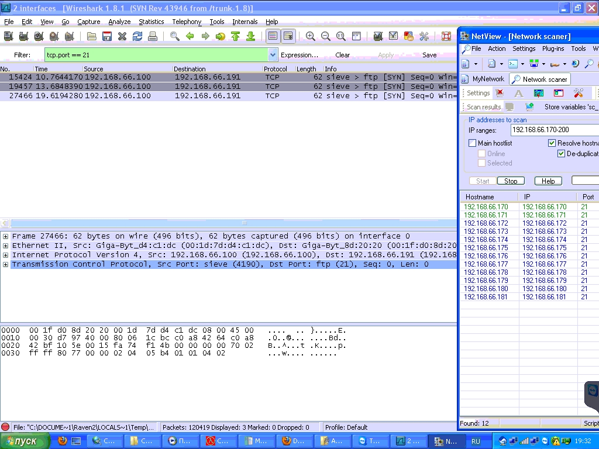Open the Wireshark Capture menu
This screenshot has height=449, width=599.
point(89,22)
